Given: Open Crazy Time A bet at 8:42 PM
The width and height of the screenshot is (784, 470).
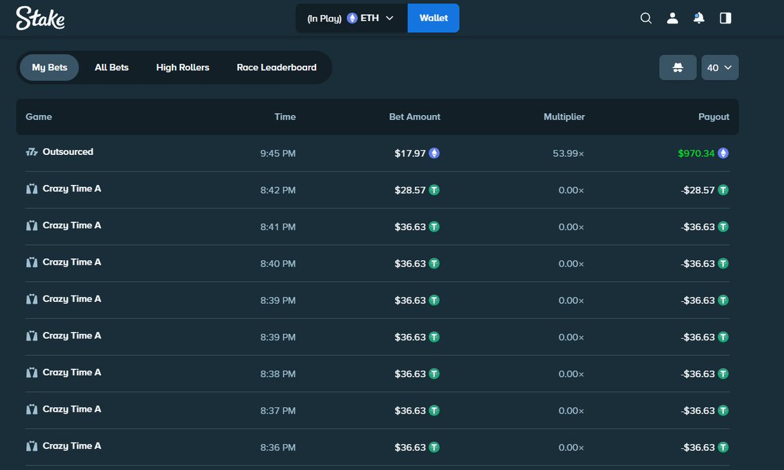Looking at the screenshot, I should (72, 188).
